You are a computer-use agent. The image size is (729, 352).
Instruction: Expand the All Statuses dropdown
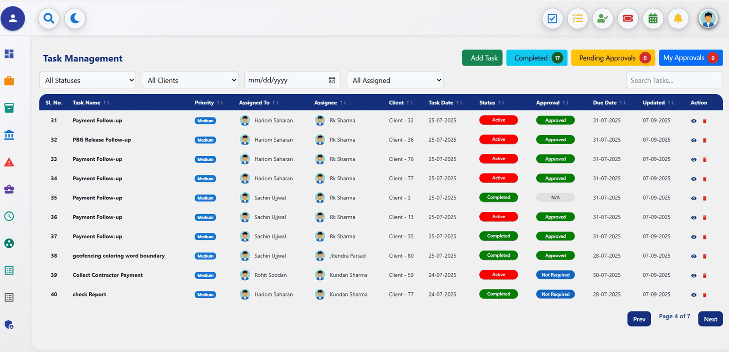(87, 80)
